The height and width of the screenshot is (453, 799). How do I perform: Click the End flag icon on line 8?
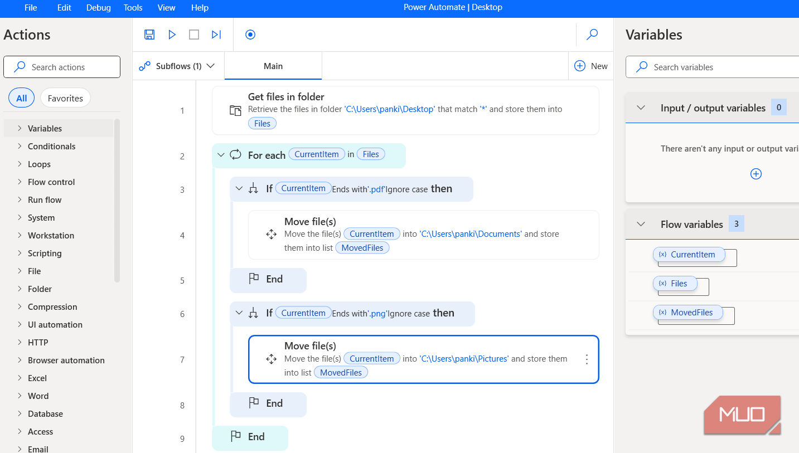(254, 403)
